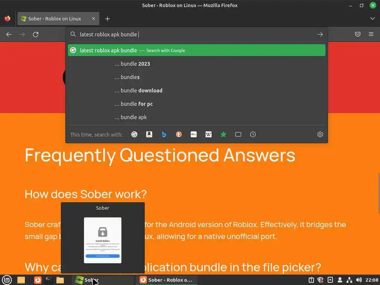Open a new tab with plus button
Image resolution: width=380 pixels, height=285 pixels.
click(107, 19)
